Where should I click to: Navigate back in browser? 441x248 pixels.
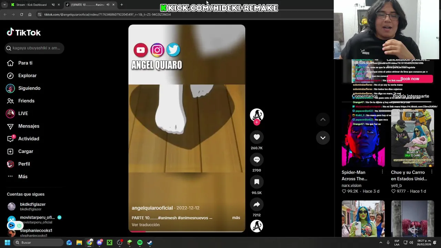(5, 14)
